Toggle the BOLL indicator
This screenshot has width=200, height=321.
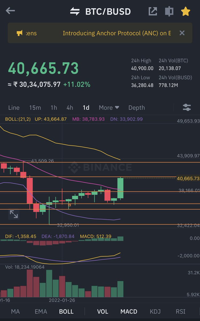click(x=66, y=311)
